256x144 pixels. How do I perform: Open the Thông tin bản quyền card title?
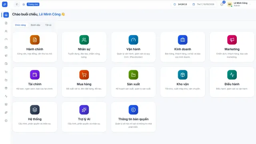(x=133, y=119)
